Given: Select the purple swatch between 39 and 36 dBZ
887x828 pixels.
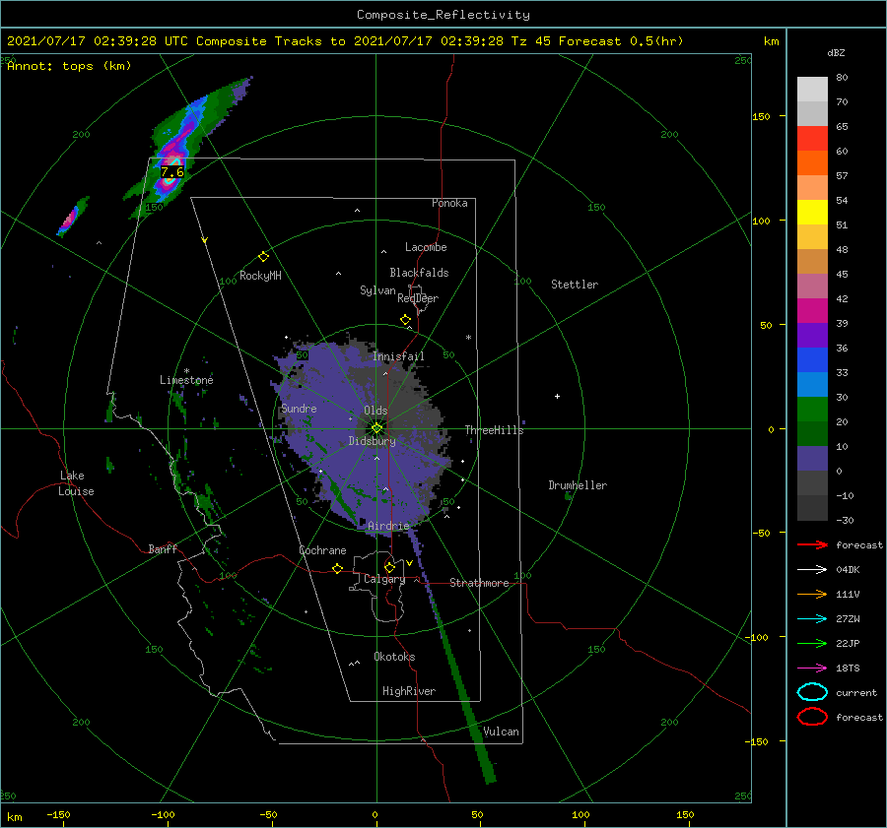Looking at the screenshot, I should pos(812,336).
